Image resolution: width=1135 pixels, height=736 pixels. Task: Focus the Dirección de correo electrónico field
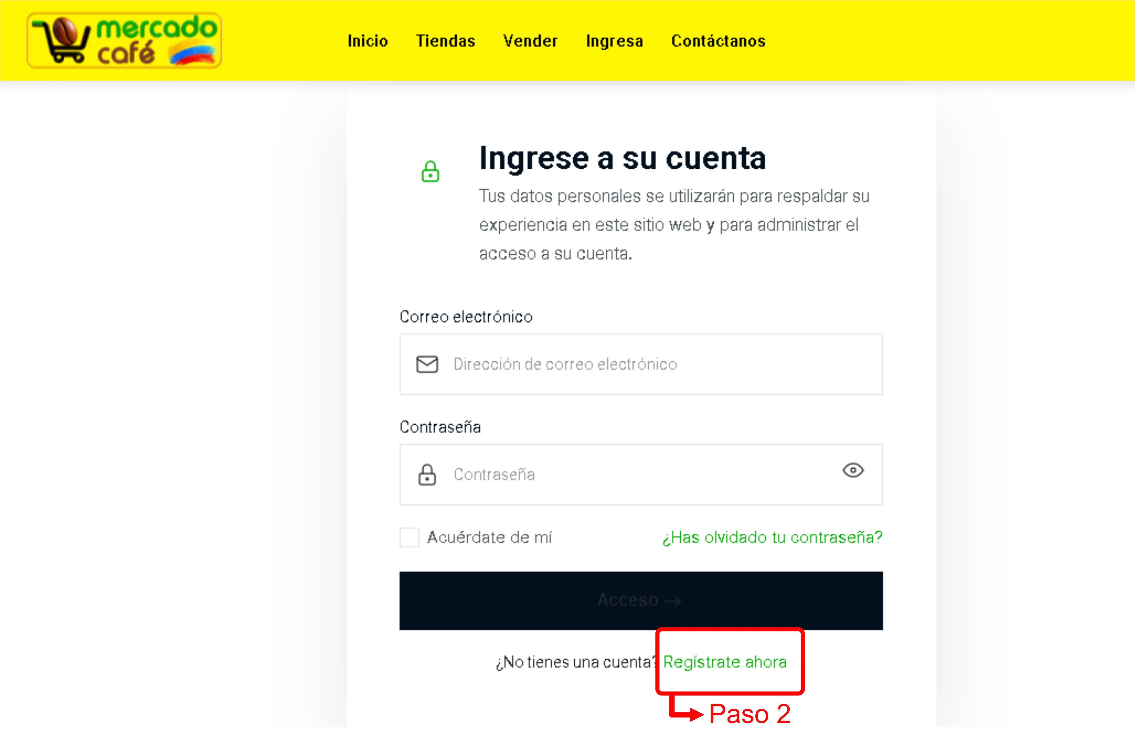tap(641, 364)
